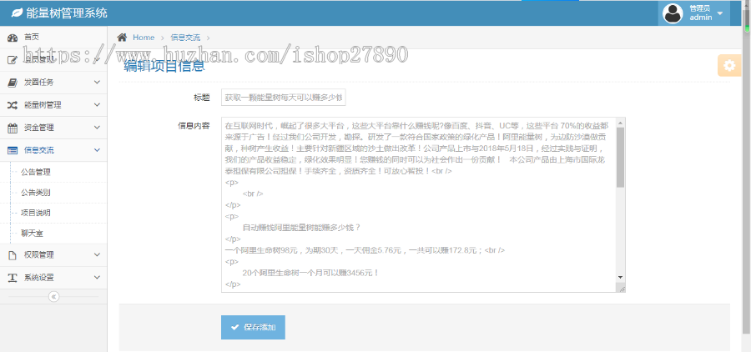The width and height of the screenshot is (751, 352).
Task: Open the admin user avatar
Action: (673, 13)
